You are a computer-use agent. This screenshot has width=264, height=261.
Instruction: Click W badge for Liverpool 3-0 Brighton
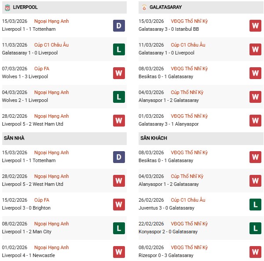119,204
